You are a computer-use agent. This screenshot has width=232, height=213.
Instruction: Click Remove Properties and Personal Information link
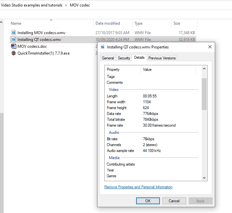138,187
